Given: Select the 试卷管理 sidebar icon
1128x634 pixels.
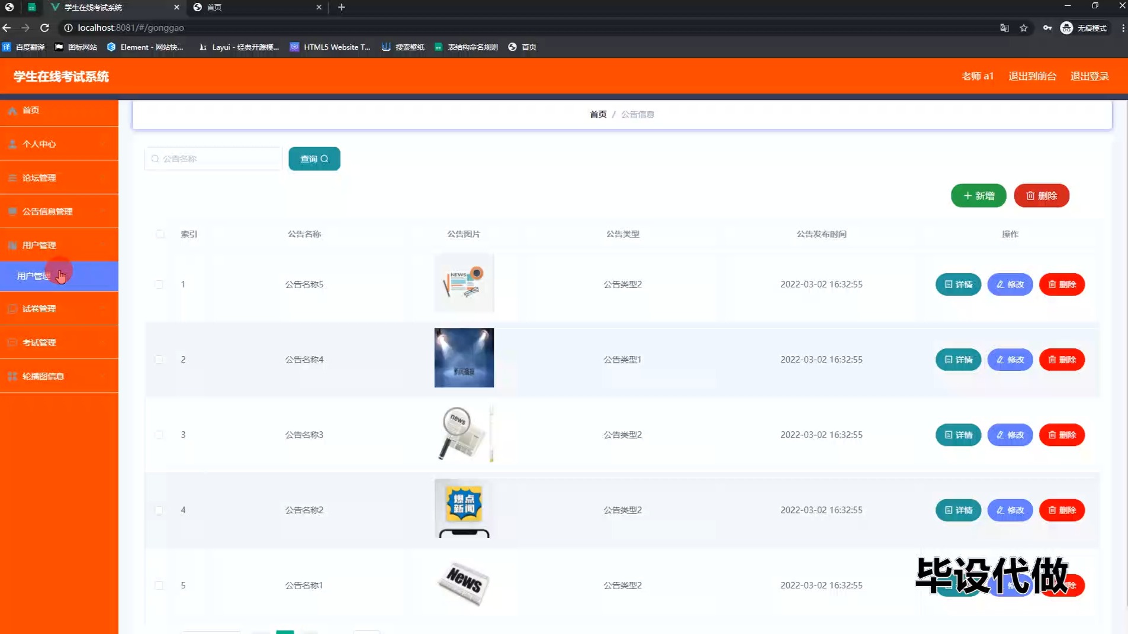Looking at the screenshot, I should pyautogui.click(x=12, y=308).
